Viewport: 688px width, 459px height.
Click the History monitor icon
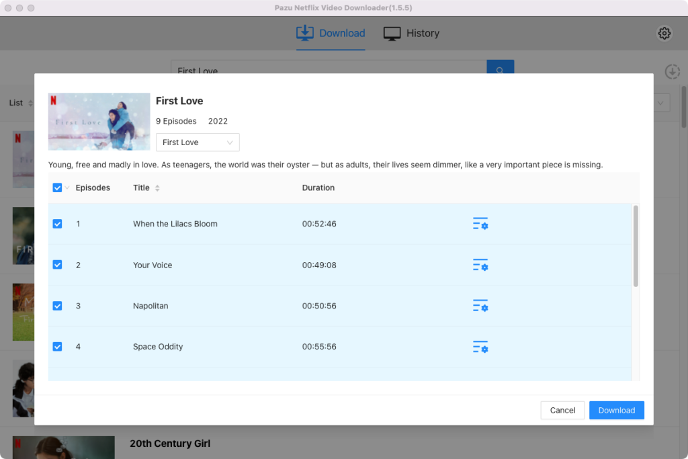pyautogui.click(x=392, y=34)
